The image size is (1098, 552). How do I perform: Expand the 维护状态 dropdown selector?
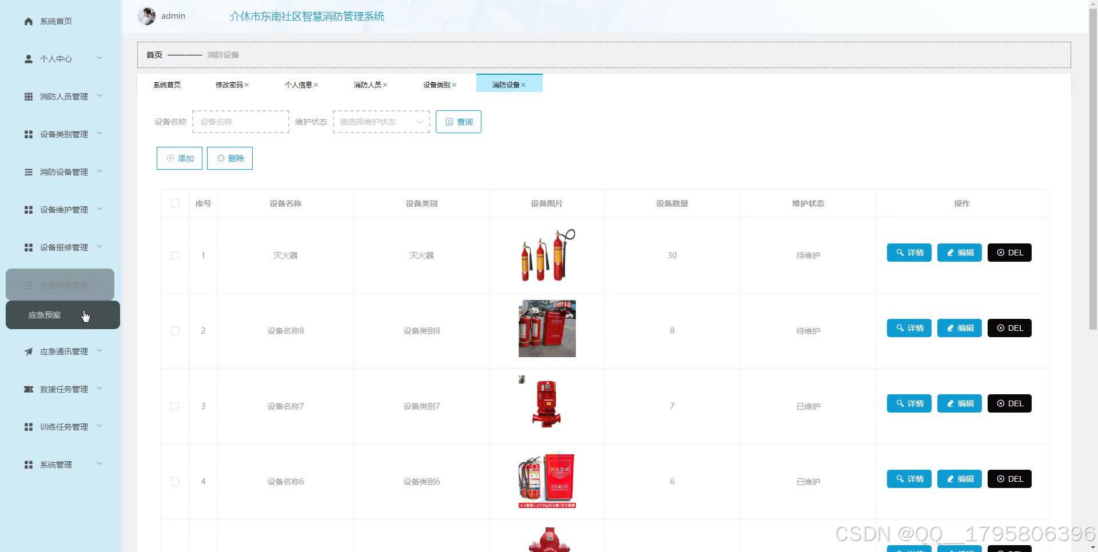380,121
